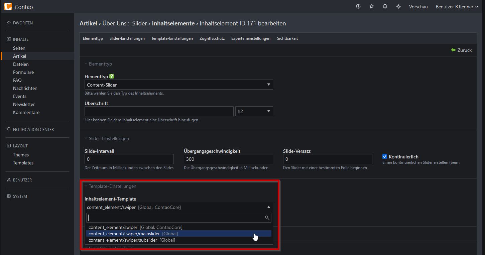Viewport: 485px width, 255px height.
Task: Open Themes in the sidebar
Action: click(21, 155)
